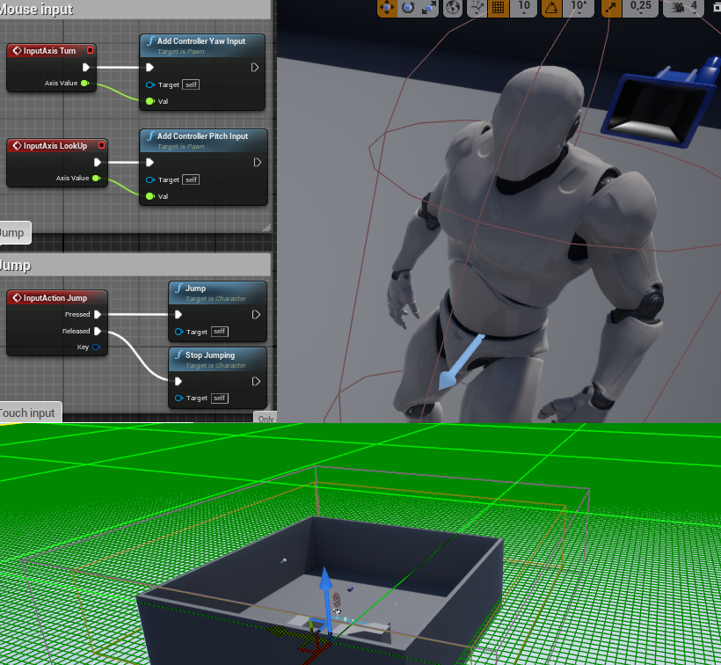Select the translate objects gizmo tool
The height and width of the screenshot is (665, 721).
point(387,7)
